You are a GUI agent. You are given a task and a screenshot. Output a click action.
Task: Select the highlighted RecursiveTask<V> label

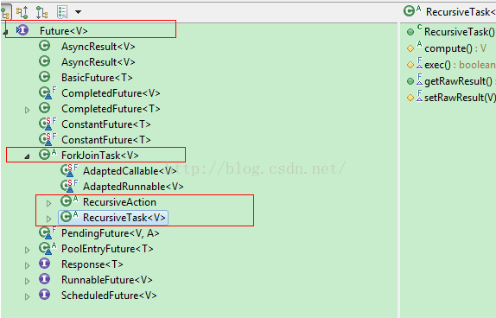pyautogui.click(x=124, y=218)
